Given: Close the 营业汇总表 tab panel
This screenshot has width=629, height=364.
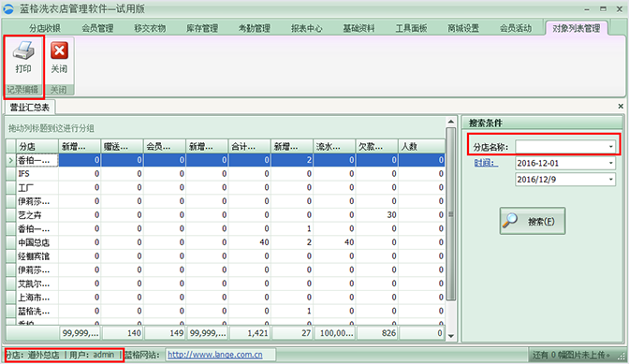Looking at the screenshot, I should pyautogui.click(x=621, y=107).
